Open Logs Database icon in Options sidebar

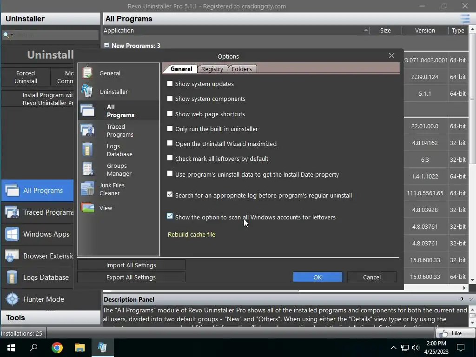(87, 149)
